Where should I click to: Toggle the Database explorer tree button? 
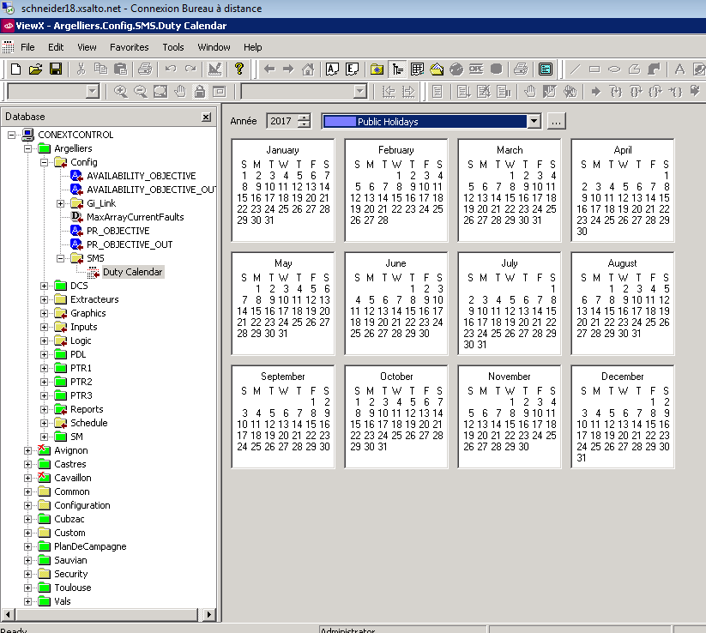(398, 69)
